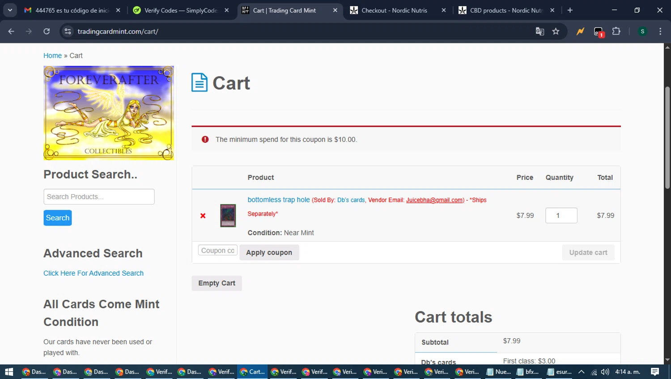This screenshot has width=671, height=379.
Task: Remove bottomless trap hole with red X
Action: (x=203, y=216)
